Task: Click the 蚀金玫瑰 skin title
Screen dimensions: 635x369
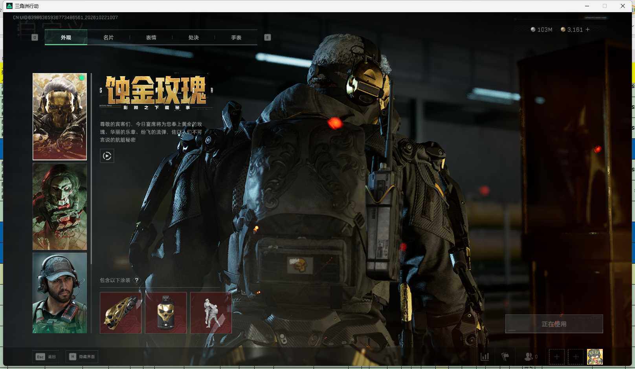Action: [156, 90]
